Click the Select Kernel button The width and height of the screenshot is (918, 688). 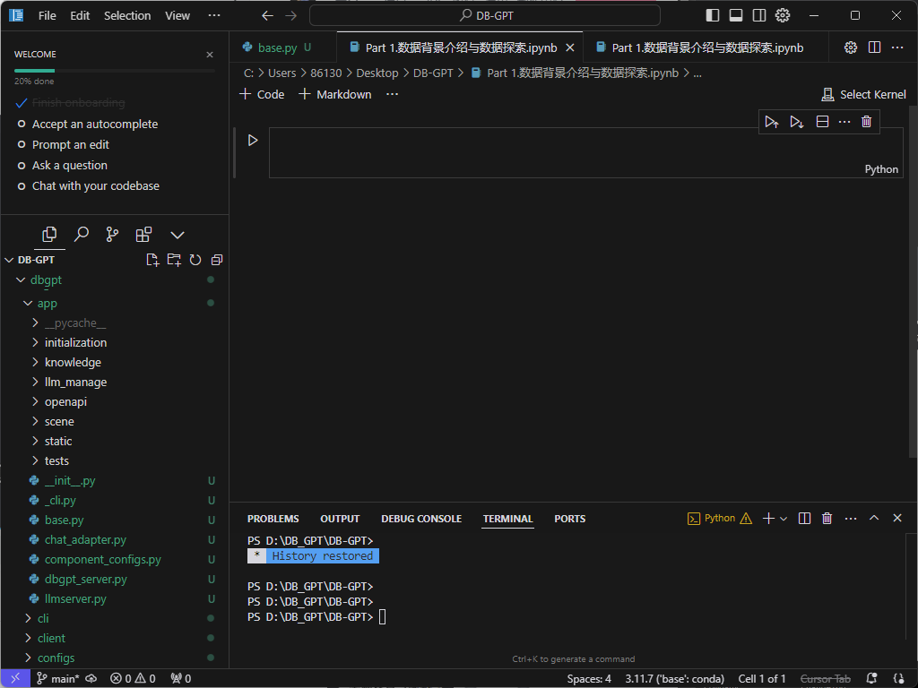pos(863,94)
